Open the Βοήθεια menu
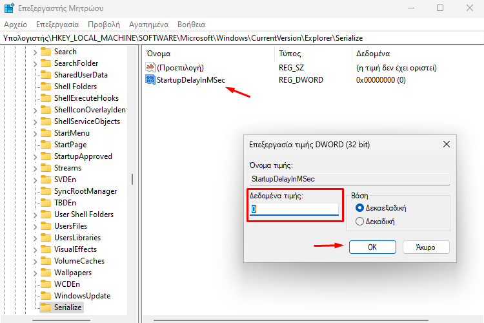Image resolution: width=484 pixels, height=323 pixels. pos(192,25)
